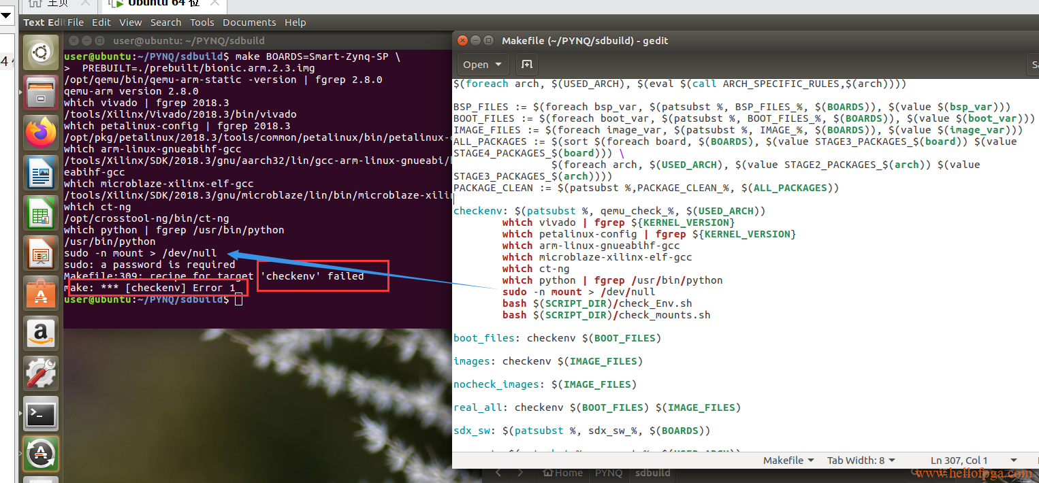Viewport: 1039px width, 483px height.
Task: Open Firefox browser from the dock
Action: (x=41, y=132)
